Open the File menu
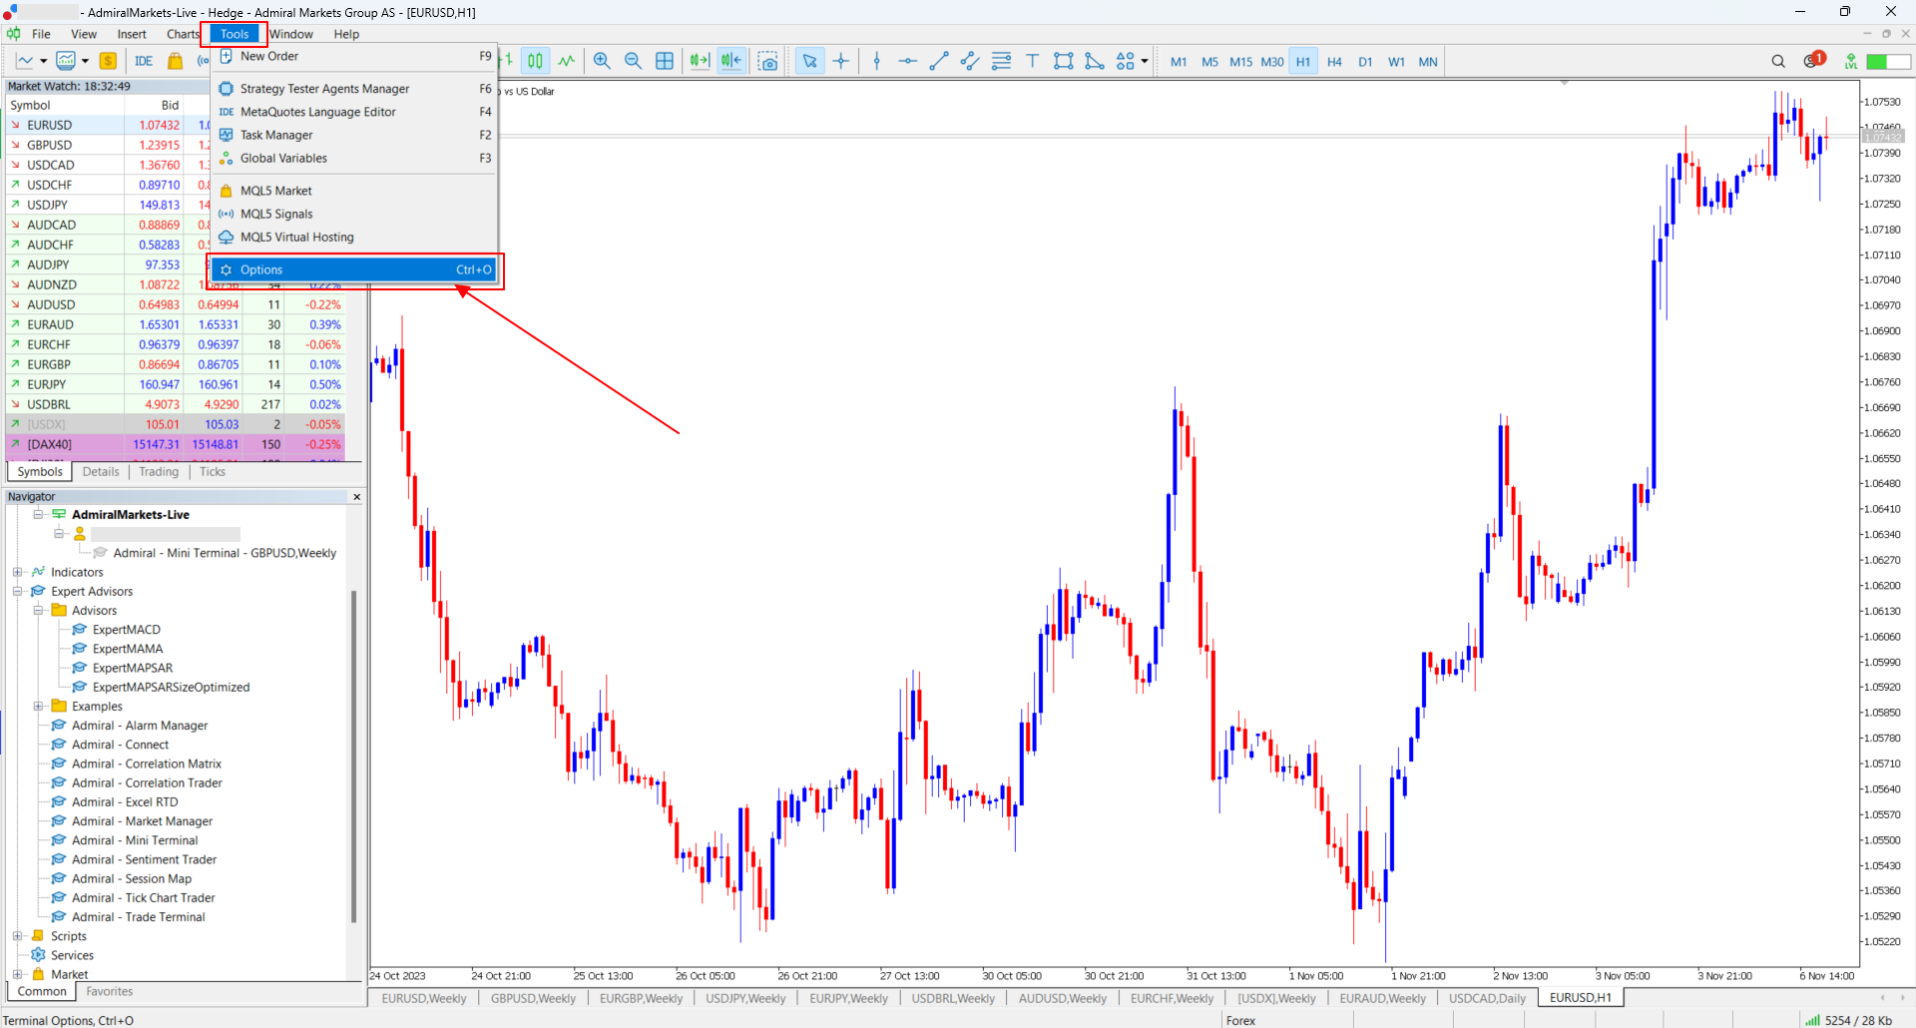Screen dimensions: 1916x1028 point(41,34)
